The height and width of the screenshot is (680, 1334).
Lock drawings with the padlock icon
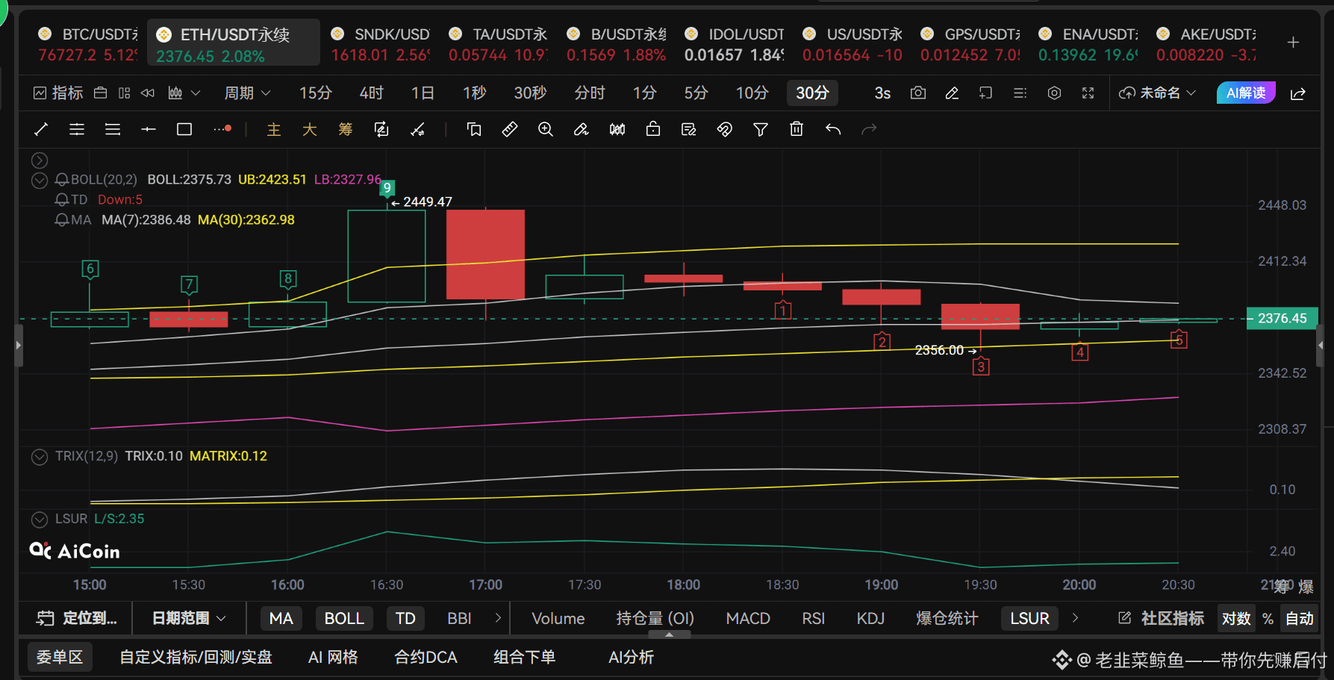coord(653,130)
